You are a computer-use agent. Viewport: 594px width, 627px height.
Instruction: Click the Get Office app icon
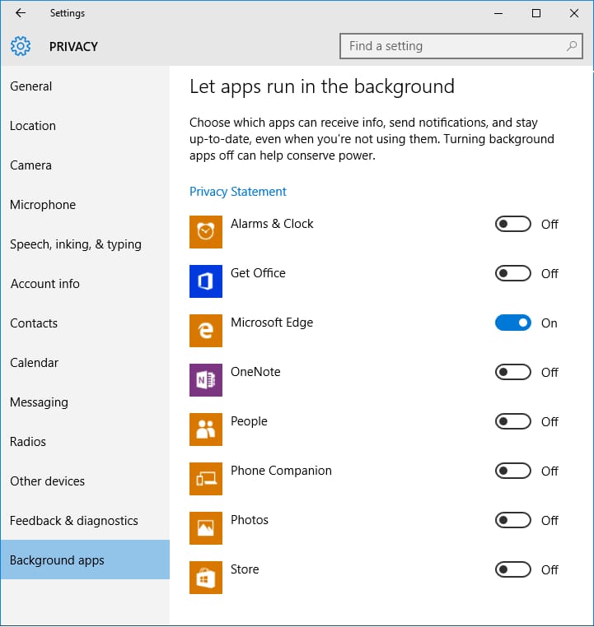pyautogui.click(x=206, y=281)
